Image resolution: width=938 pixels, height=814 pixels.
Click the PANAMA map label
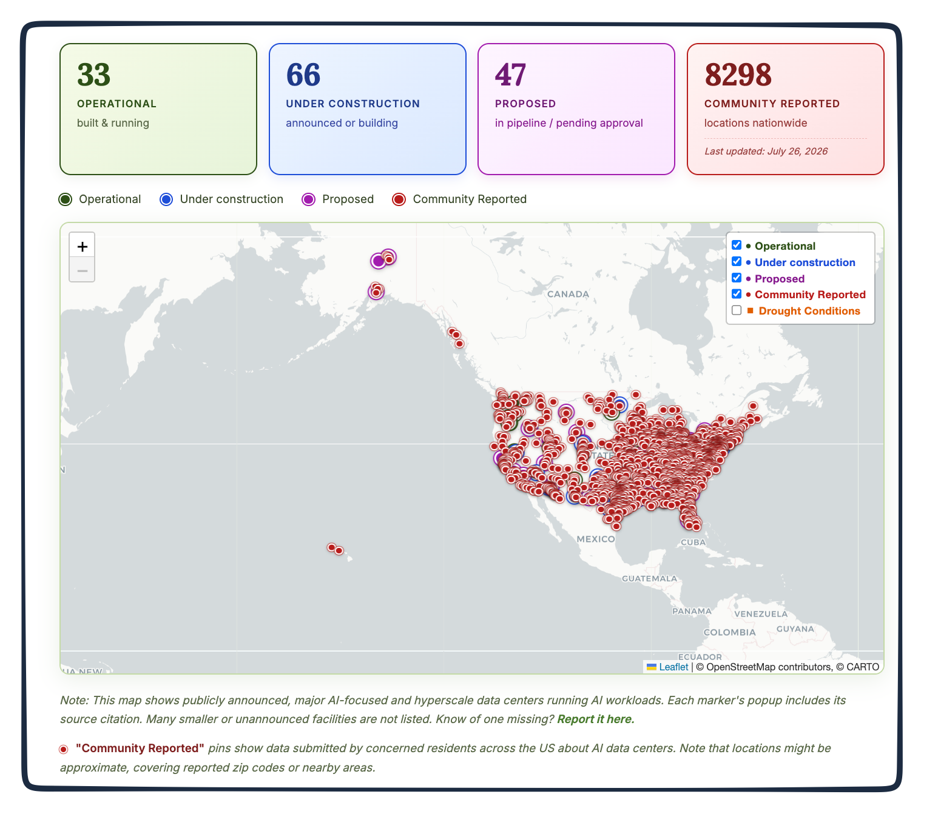pos(692,611)
